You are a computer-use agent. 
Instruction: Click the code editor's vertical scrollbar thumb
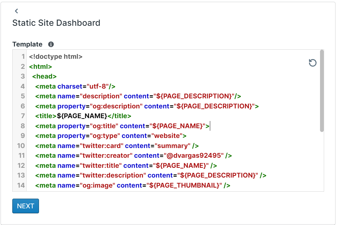tap(322, 91)
